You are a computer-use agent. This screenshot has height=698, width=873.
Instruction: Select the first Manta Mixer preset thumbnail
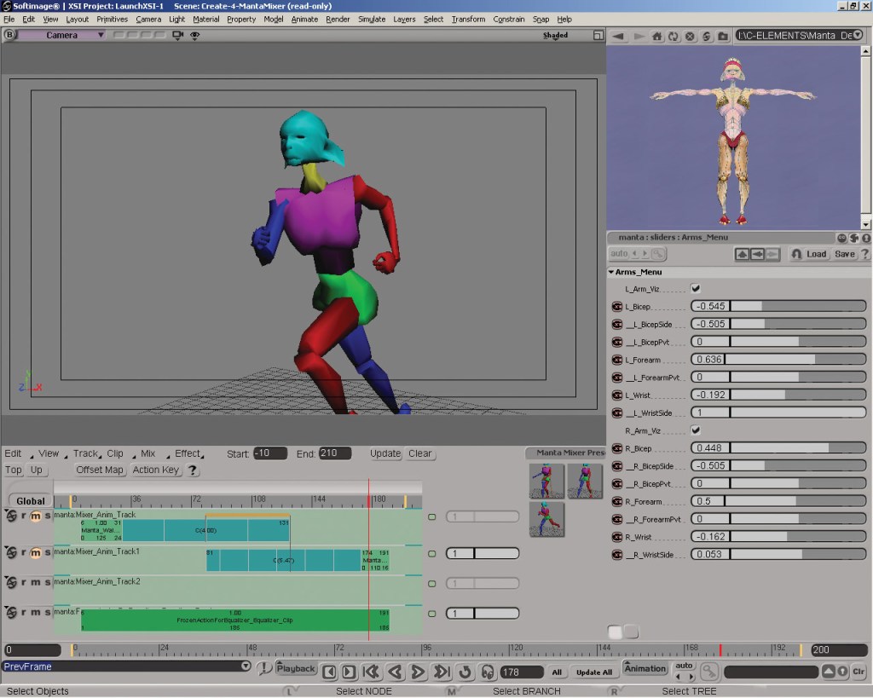pos(546,481)
